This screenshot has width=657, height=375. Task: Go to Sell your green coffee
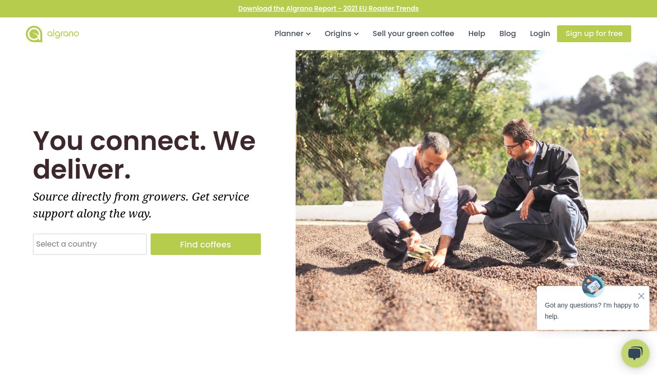(x=413, y=34)
